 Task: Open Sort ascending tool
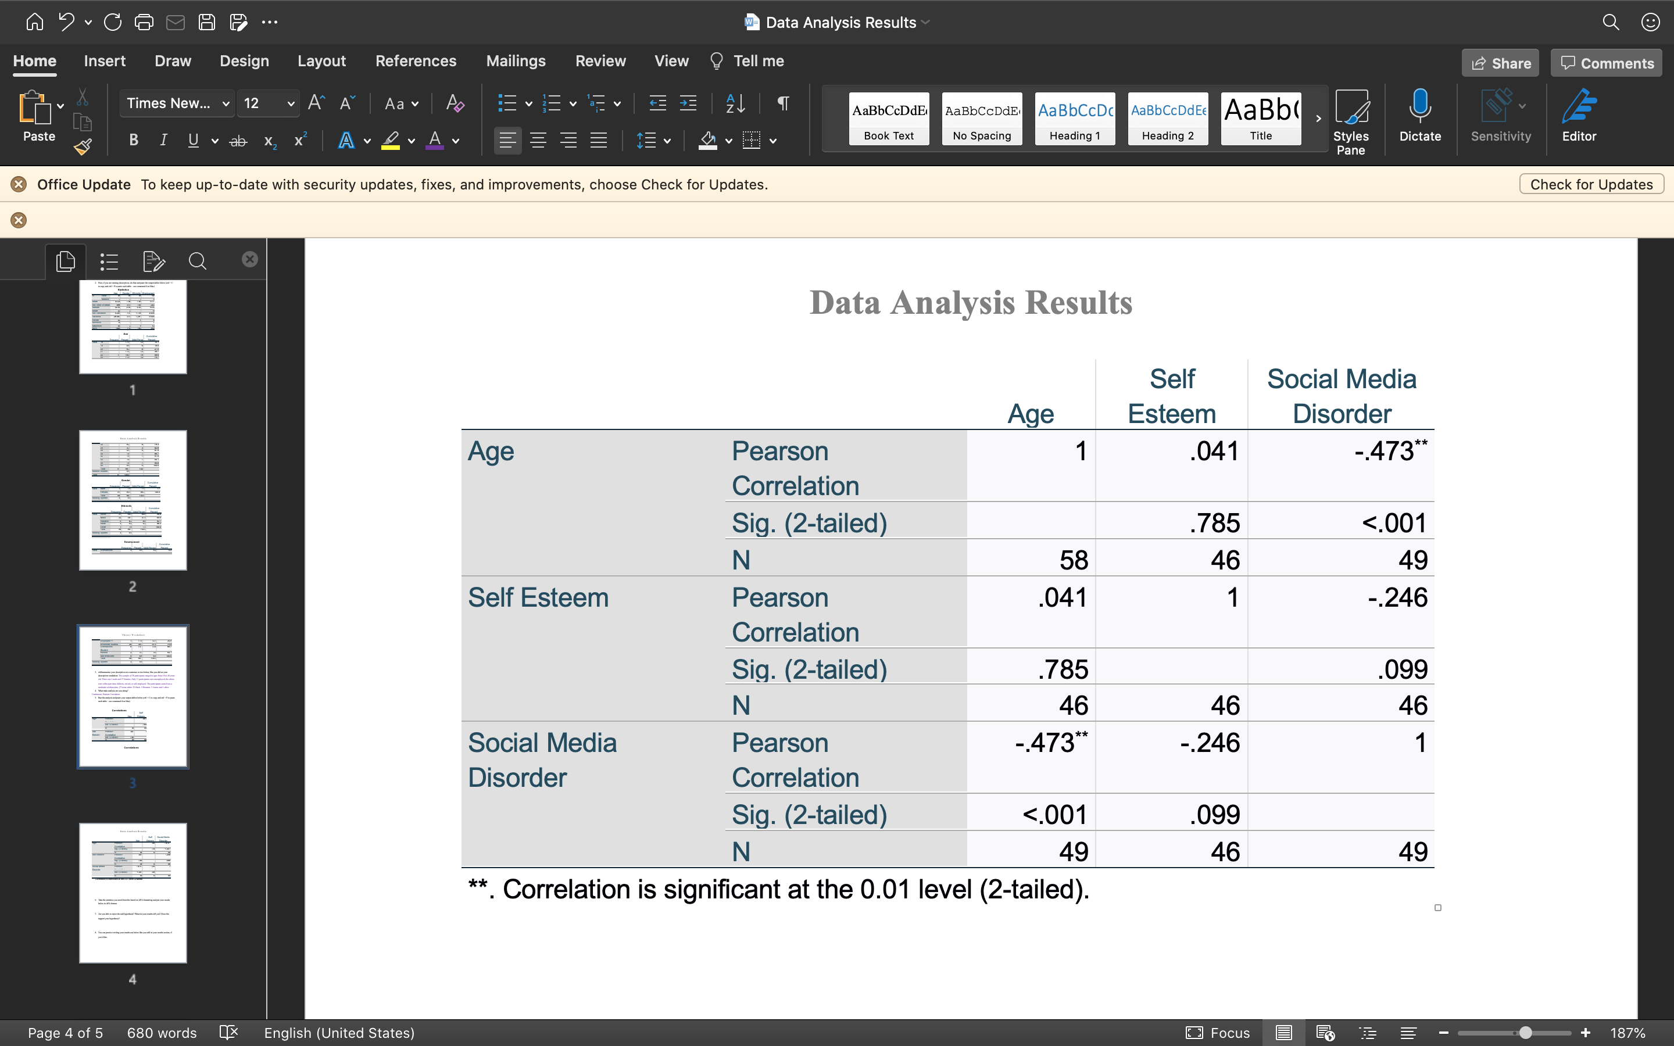(735, 103)
